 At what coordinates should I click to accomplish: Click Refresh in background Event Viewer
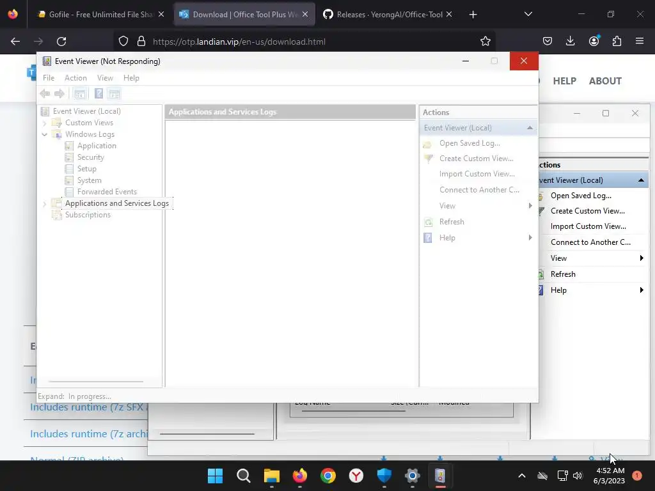tap(563, 274)
